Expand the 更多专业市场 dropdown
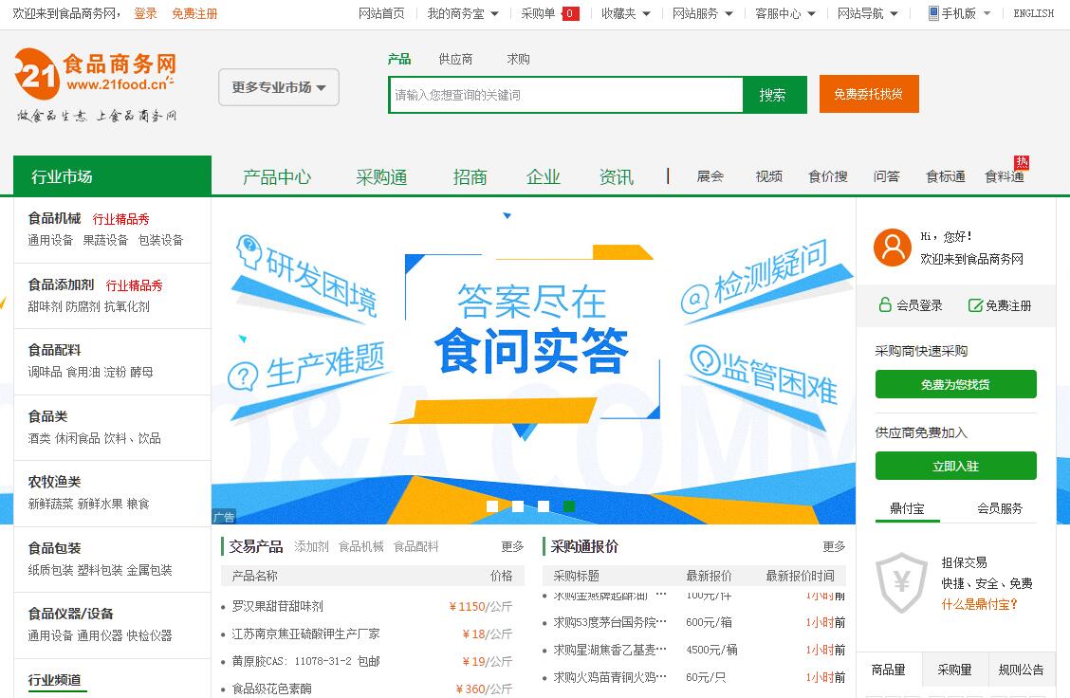The width and height of the screenshot is (1070, 698). (279, 87)
